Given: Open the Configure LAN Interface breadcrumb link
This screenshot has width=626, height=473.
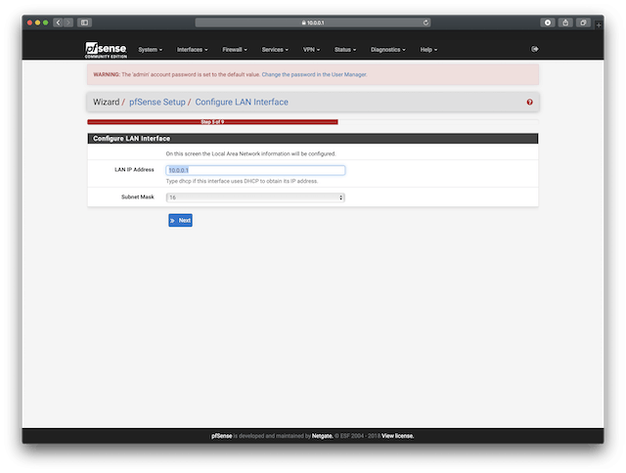Looking at the screenshot, I should coord(242,102).
